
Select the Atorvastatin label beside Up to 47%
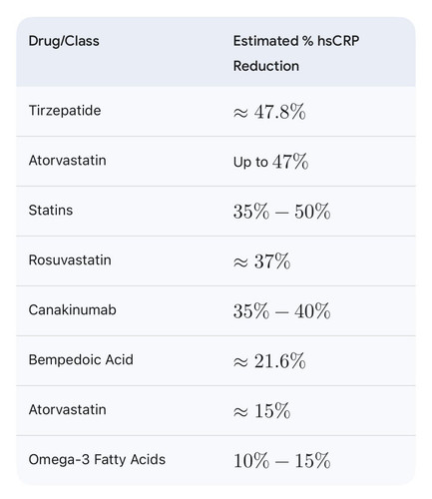tap(68, 161)
